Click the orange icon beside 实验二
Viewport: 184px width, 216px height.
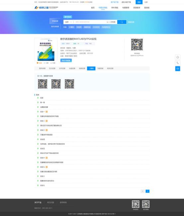[46, 121]
